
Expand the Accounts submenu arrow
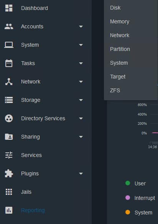(x=81, y=26)
